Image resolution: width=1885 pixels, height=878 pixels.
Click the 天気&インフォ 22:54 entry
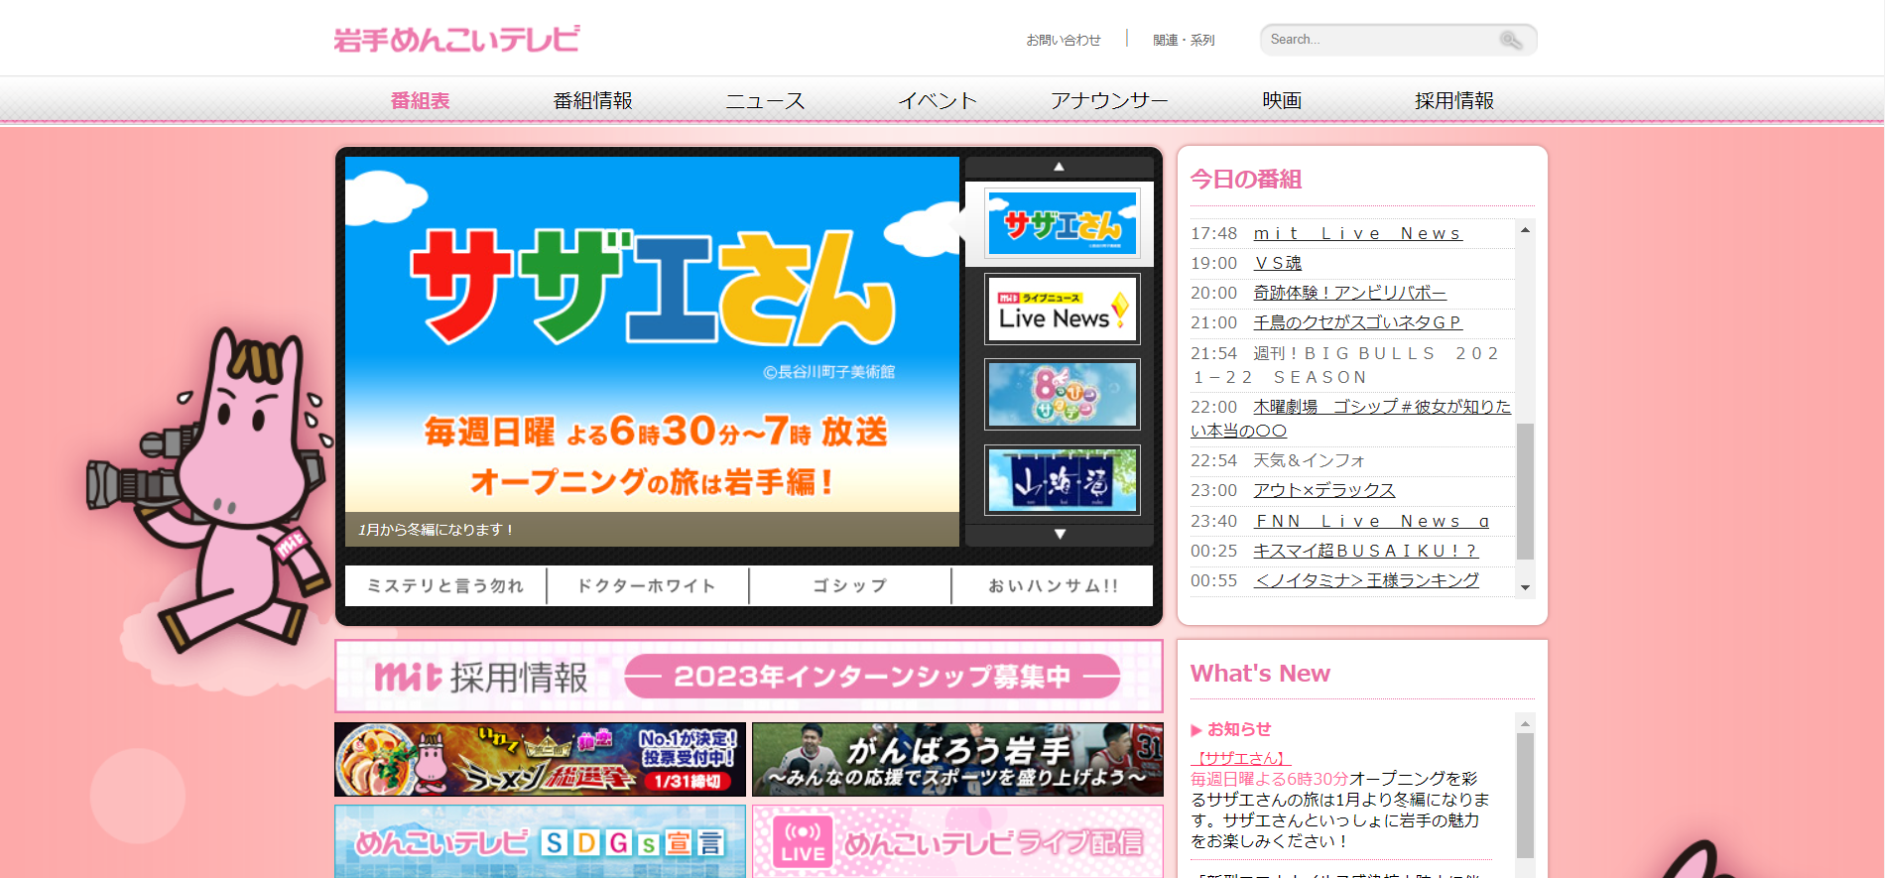tap(1309, 460)
